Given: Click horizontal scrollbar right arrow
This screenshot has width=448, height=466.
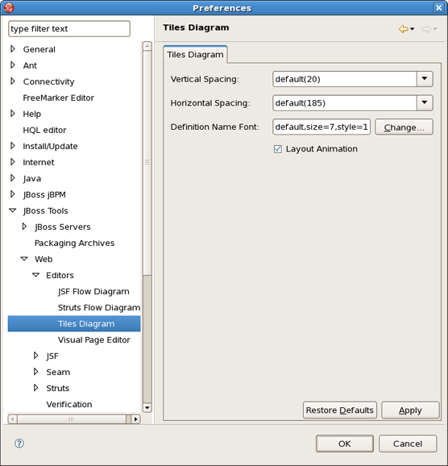Looking at the screenshot, I should click(x=135, y=419).
